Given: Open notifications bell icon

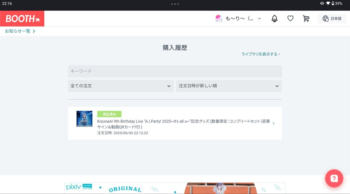Looking at the screenshot, I should point(274,19).
